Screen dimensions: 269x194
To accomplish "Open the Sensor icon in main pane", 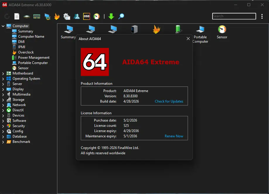I will (222, 32).
